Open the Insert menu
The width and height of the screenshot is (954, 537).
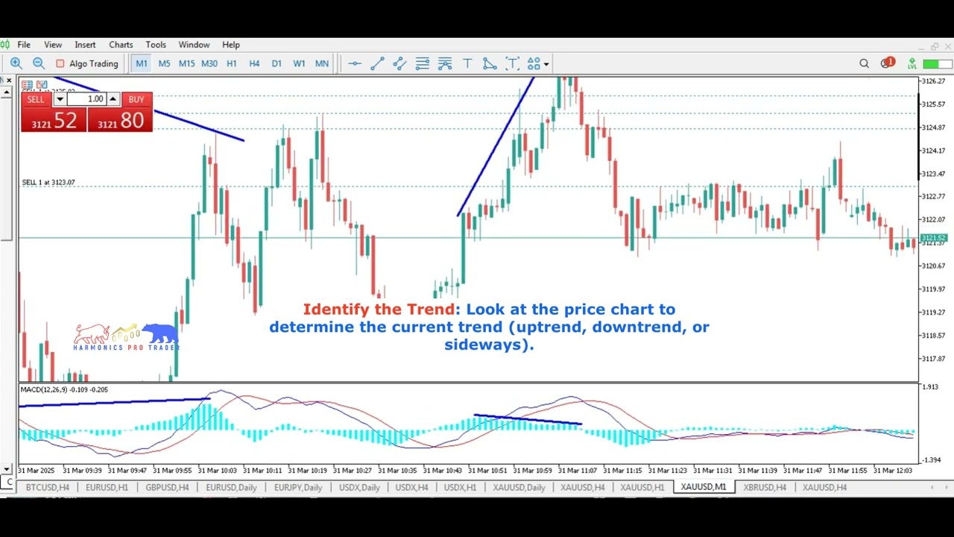point(85,45)
